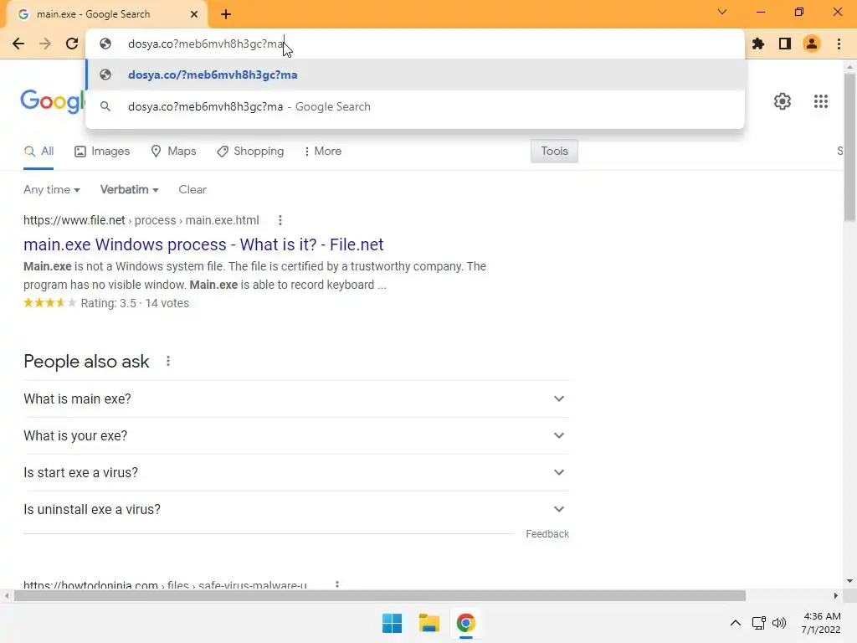Open Google quick settings gear
This screenshot has width=857, height=643.
[783, 101]
